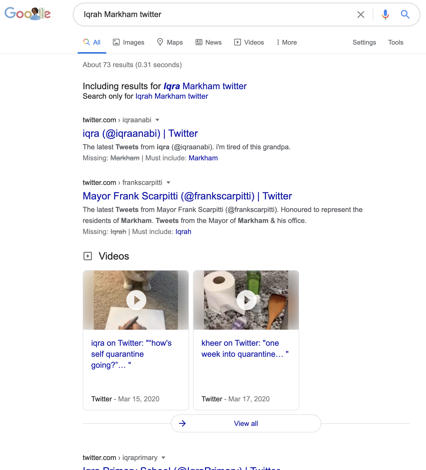The image size is (426, 470).
Task: Click 'Twitter - Mar 15, 2020' video source
Action: [125, 399]
